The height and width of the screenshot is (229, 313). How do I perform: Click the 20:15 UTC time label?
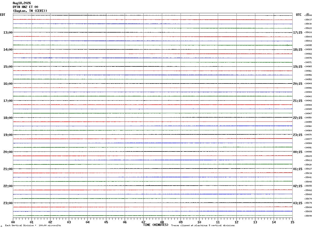coord(297,84)
